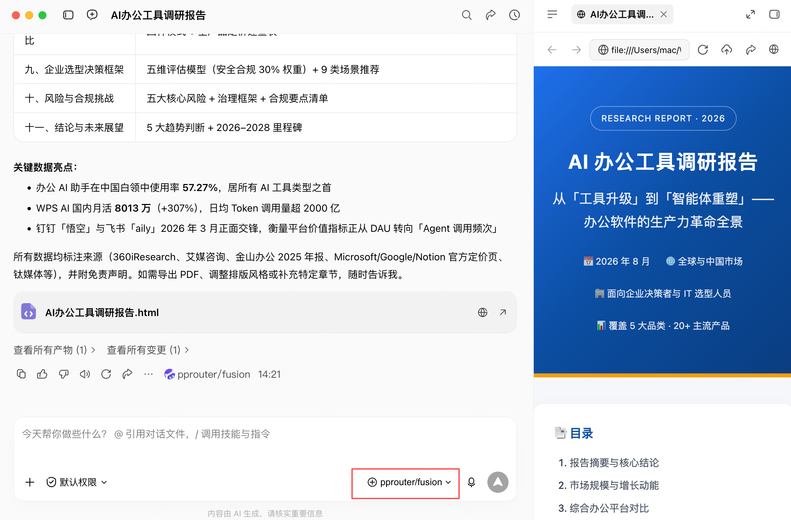791x520 pixels.
Task: Open the AI办公工具调研报告.html file card
Action: [x=265, y=312]
